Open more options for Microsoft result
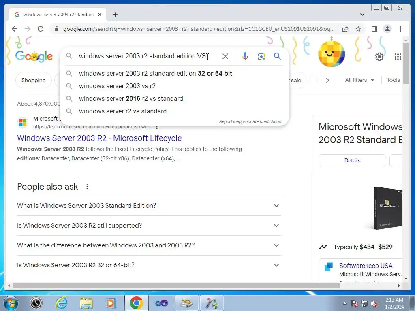 157,128
